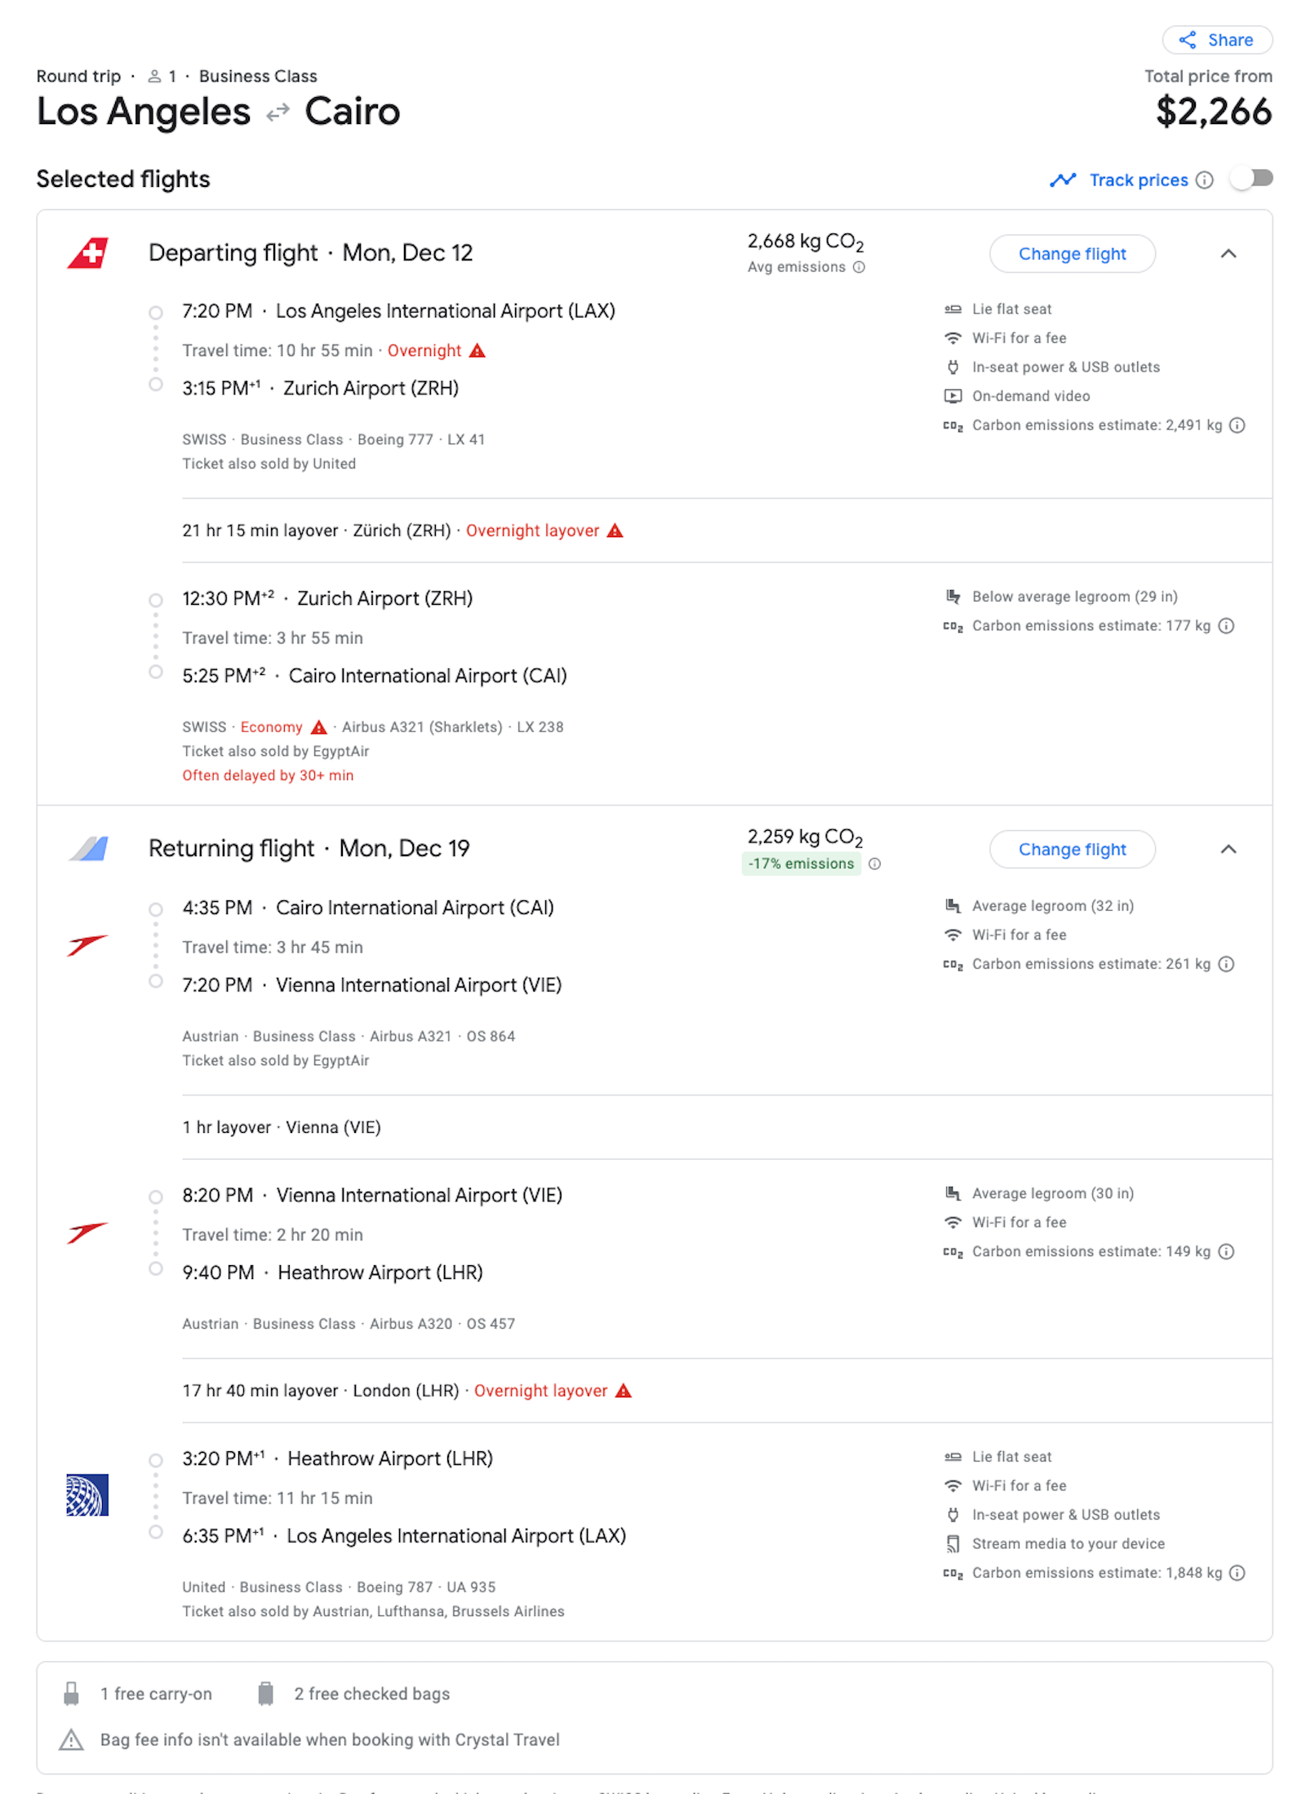The height and width of the screenshot is (1794, 1306).
Task: Click the United airline logo
Action: tap(87, 1495)
